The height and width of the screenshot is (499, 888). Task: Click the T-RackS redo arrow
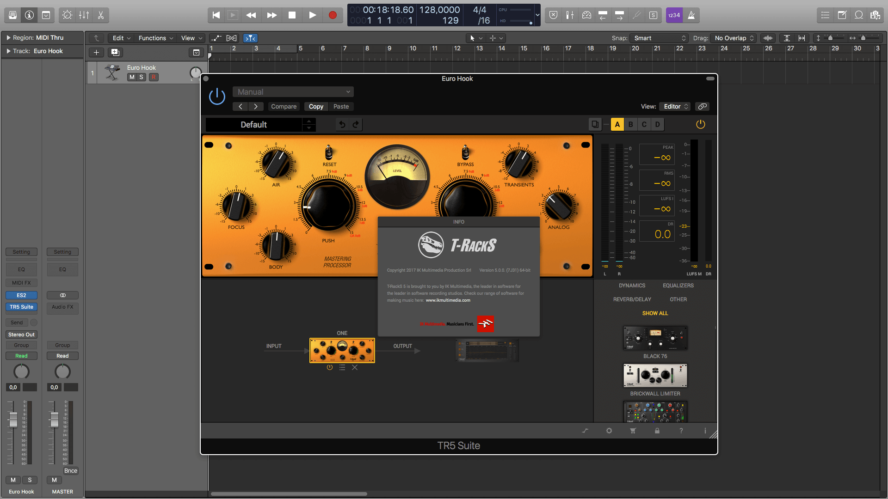point(356,124)
